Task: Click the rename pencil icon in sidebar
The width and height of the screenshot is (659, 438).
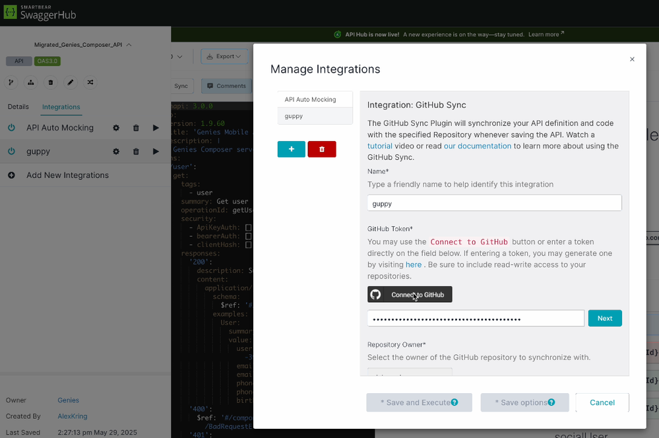Action: [70, 82]
